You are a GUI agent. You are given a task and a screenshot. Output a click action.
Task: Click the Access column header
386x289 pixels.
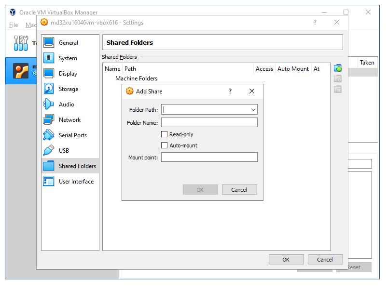[264, 69]
